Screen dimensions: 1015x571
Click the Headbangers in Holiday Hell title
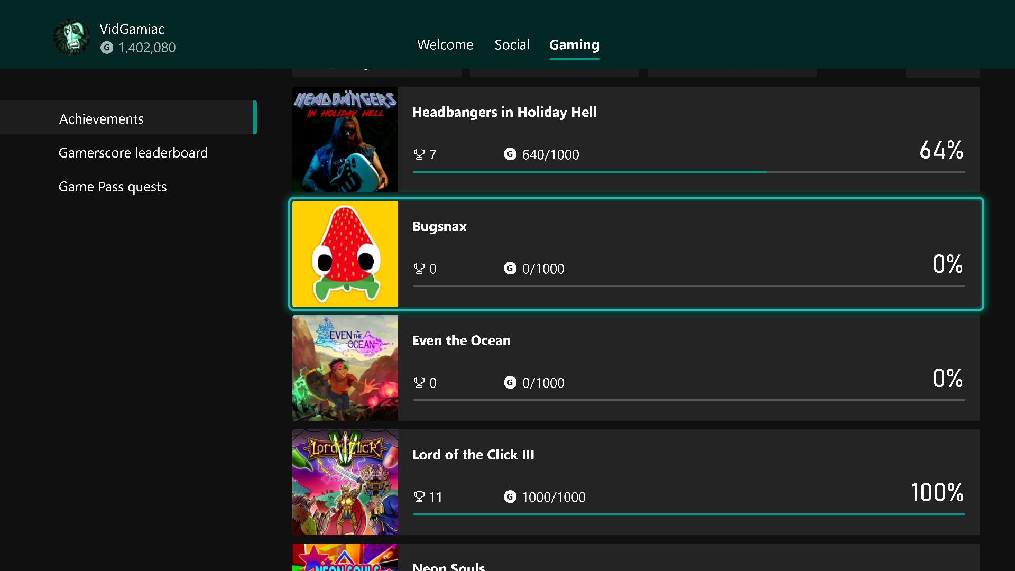504,112
